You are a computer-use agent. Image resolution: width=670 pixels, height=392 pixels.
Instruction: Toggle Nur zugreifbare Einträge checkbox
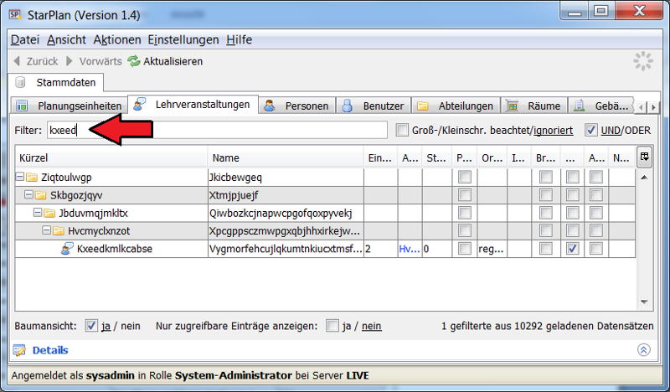pos(332,326)
